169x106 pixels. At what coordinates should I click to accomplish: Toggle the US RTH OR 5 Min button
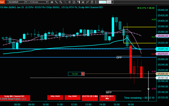(x=107, y=98)
